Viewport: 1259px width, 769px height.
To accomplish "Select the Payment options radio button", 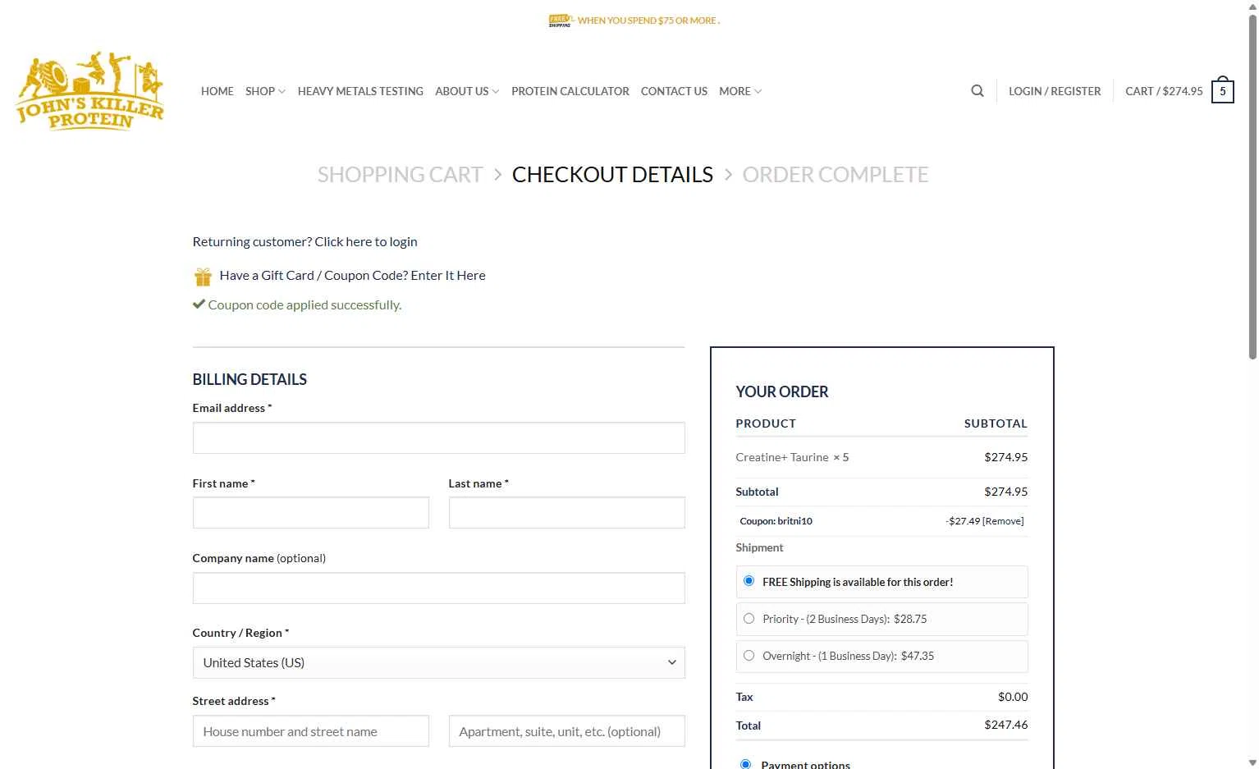I will tap(745, 764).
